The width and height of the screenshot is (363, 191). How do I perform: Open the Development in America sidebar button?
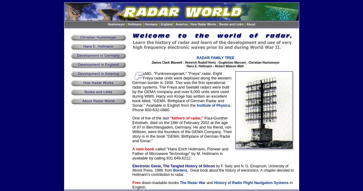click(x=98, y=74)
